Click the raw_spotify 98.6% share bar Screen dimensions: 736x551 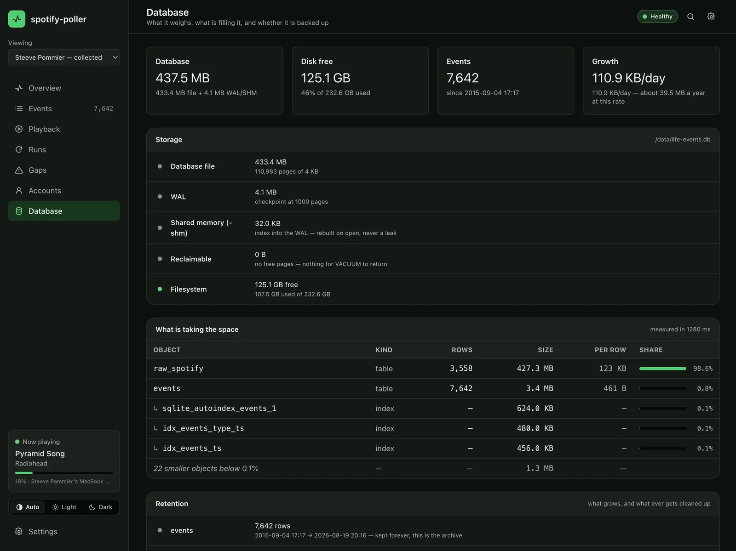[x=663, y=369]
